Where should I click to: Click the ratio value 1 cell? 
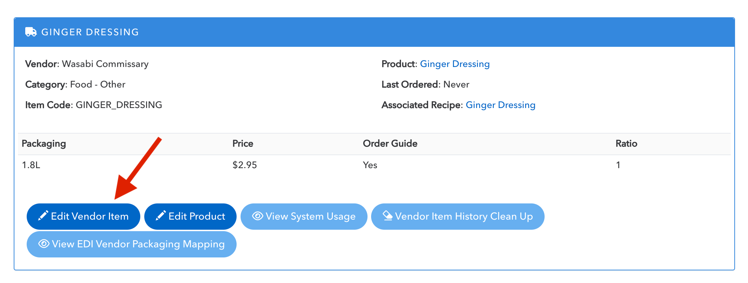pos(618,165)
